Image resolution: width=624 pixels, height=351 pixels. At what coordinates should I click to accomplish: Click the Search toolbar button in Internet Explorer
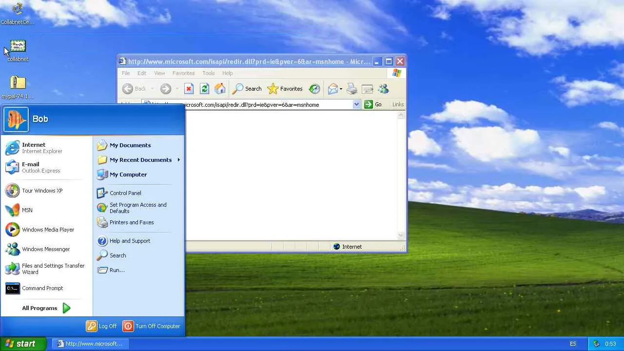247,89
